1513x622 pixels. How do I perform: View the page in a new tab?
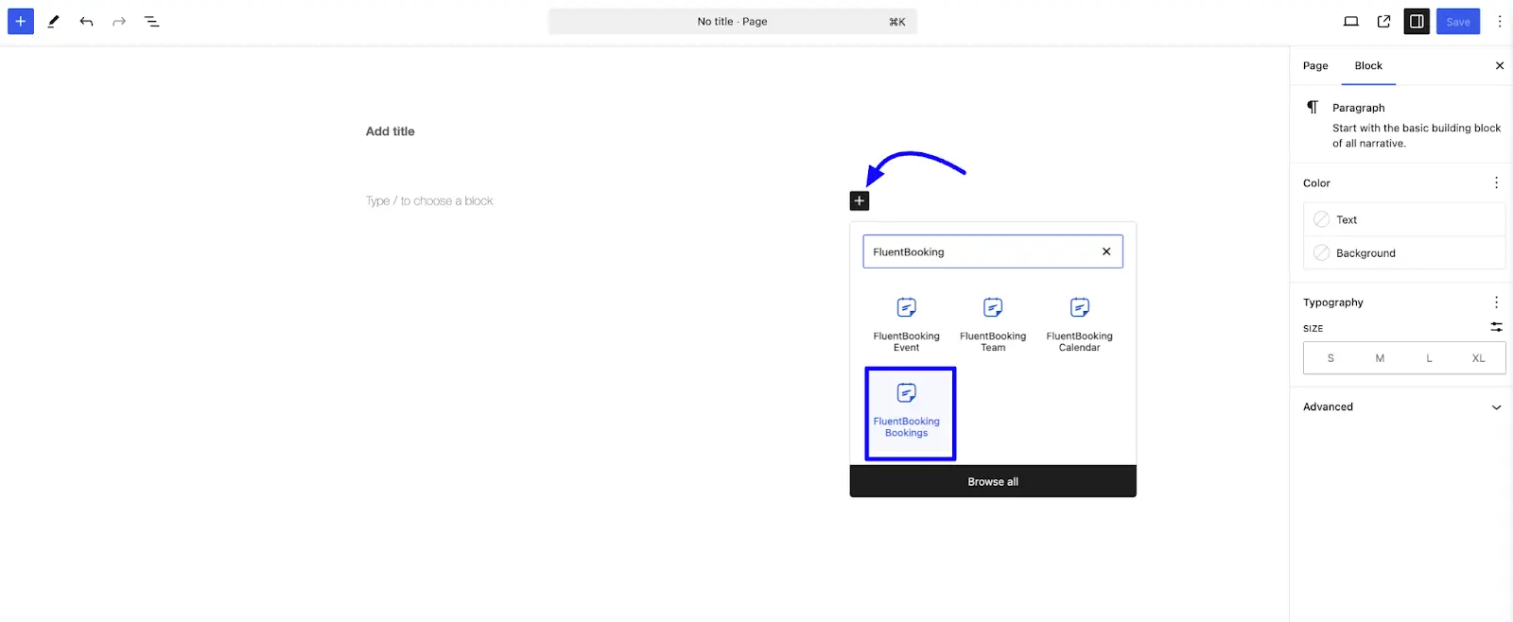pos(1383,21)
